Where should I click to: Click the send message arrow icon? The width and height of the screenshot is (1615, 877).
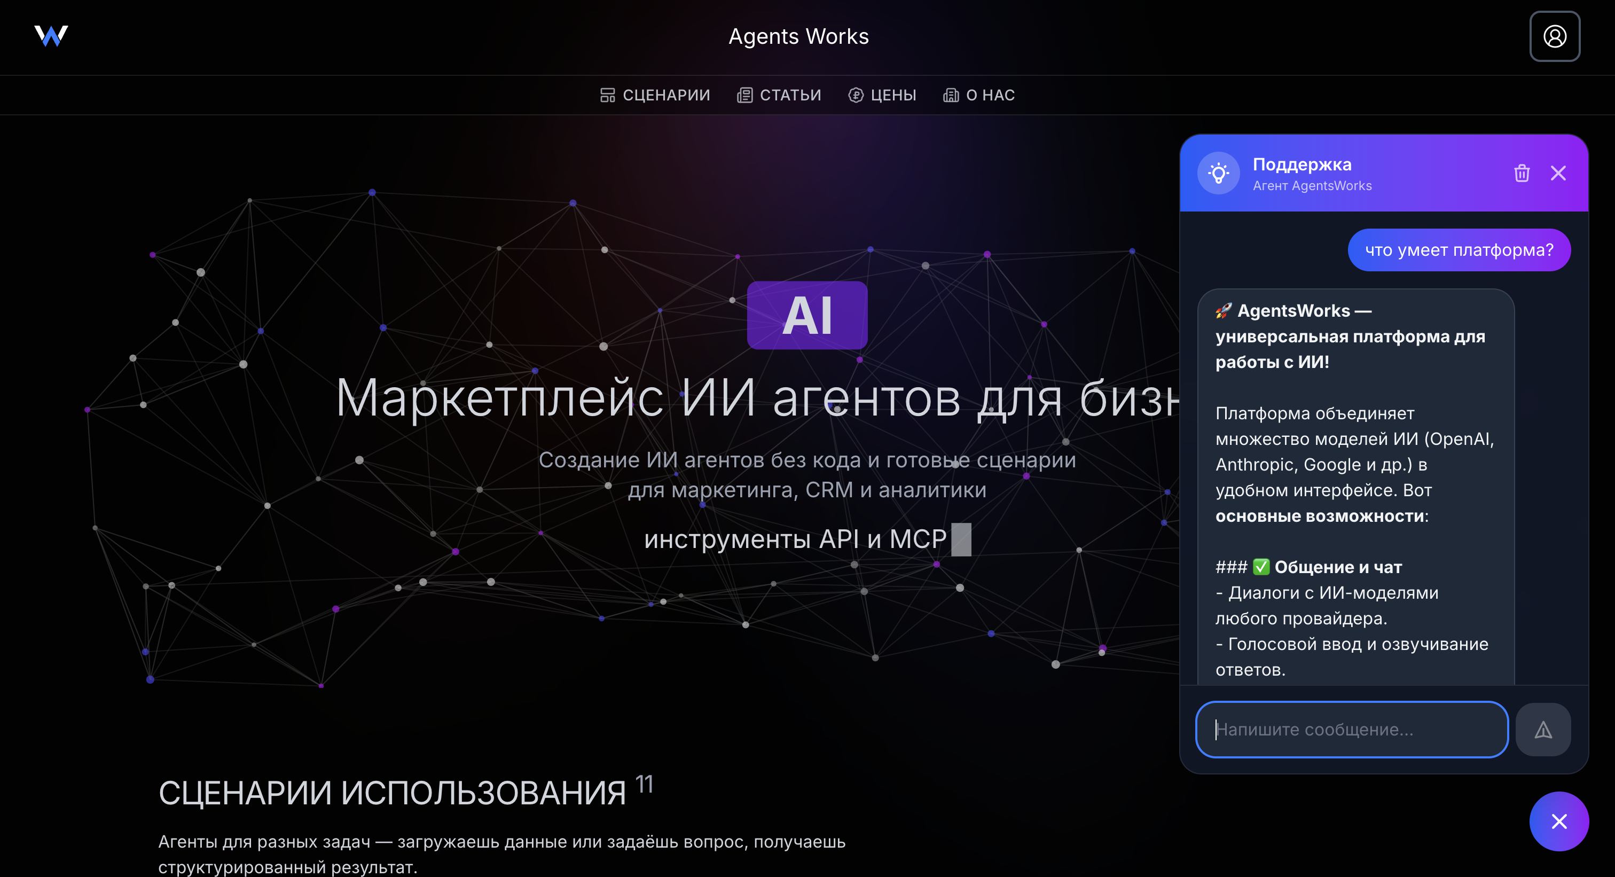(1543, 730)
